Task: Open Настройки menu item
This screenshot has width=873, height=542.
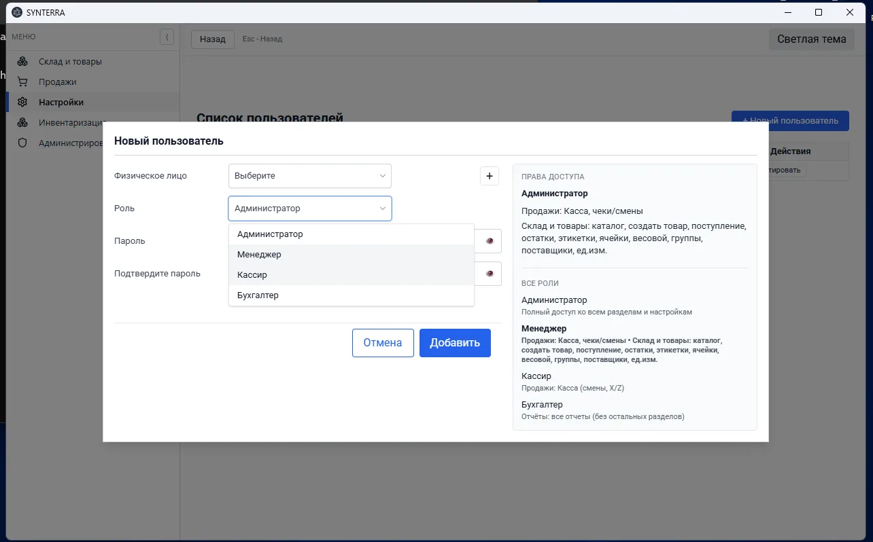Action: (93, 103)
